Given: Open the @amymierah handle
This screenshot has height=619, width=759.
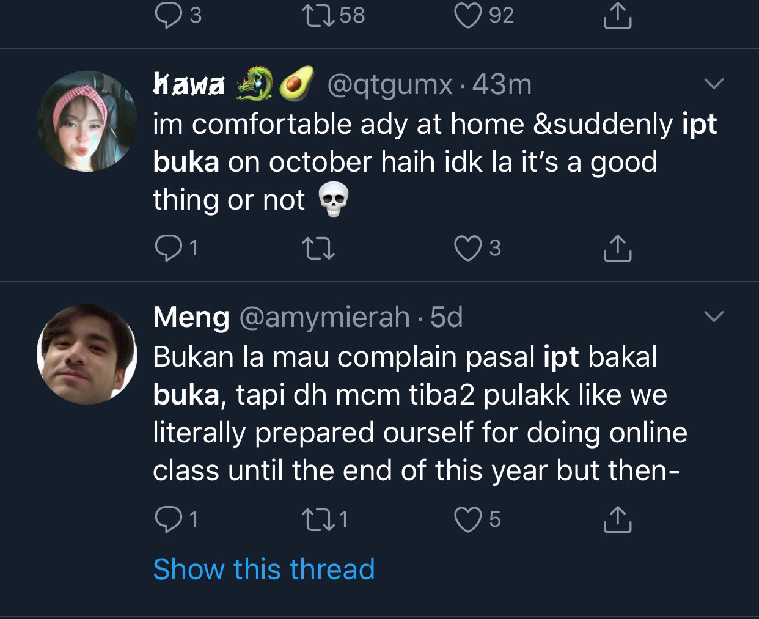Looking at the screenshot, I should [324, 317].
